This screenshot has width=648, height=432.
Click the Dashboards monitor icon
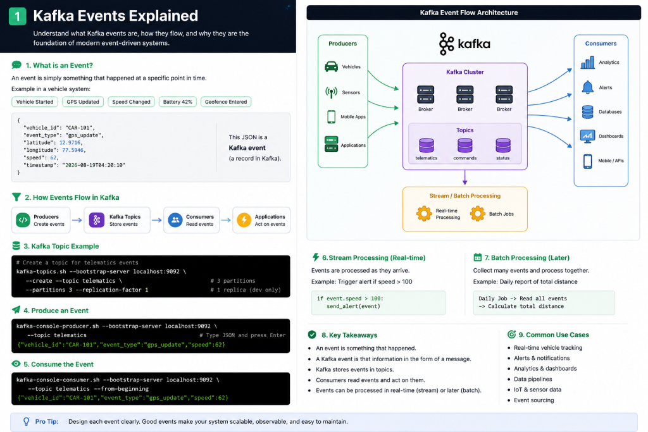coord(587,136)
